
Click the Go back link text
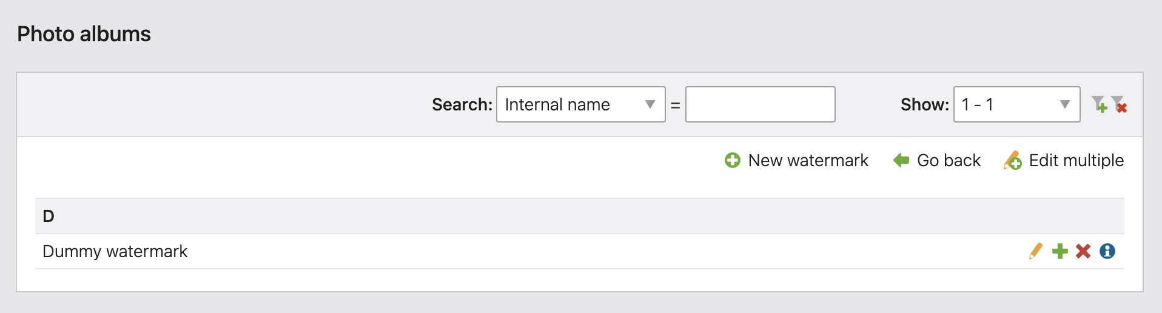(x=949, y=160)
